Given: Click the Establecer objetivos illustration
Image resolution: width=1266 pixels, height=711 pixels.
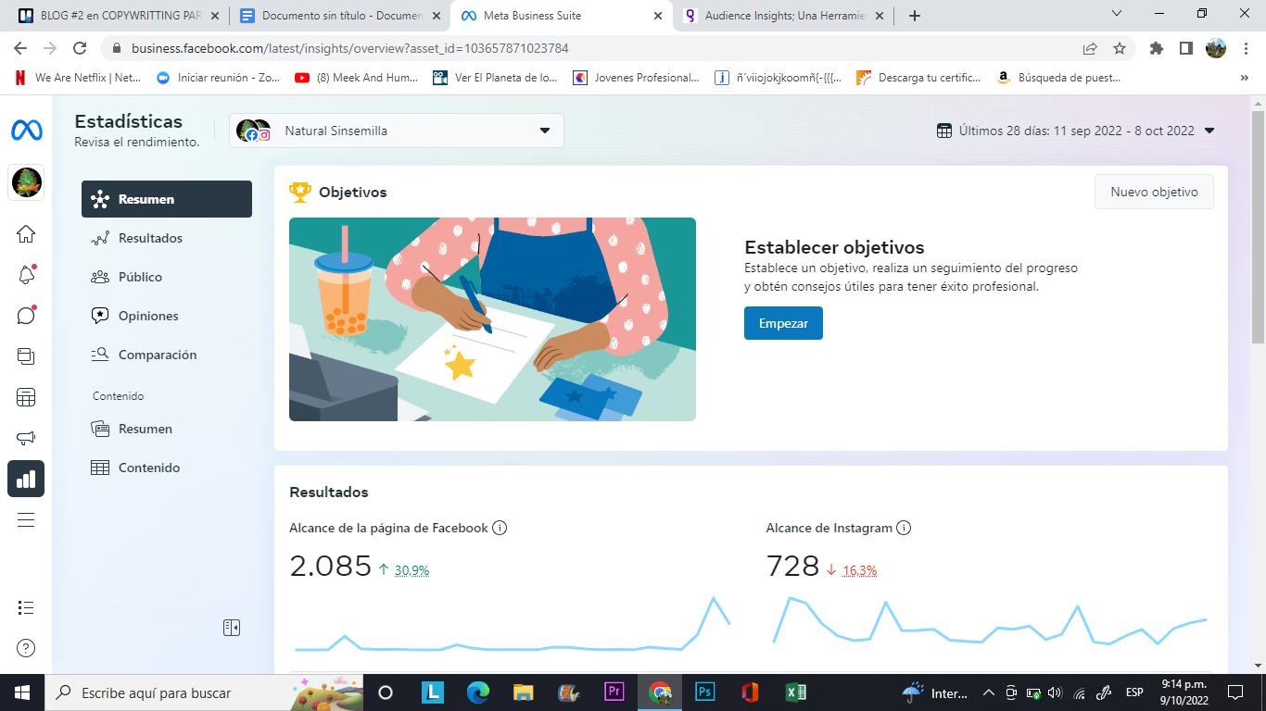Looking at the screenshot, I should point(492,319).
